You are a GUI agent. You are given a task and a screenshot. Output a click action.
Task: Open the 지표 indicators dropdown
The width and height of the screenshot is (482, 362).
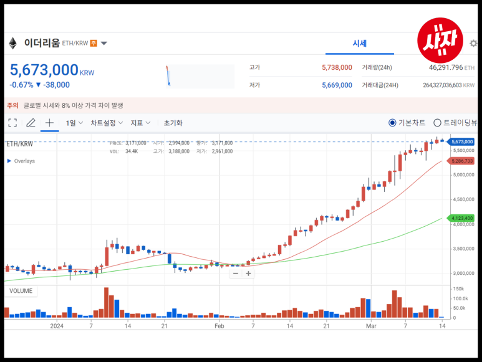click(x=140, y=123)
